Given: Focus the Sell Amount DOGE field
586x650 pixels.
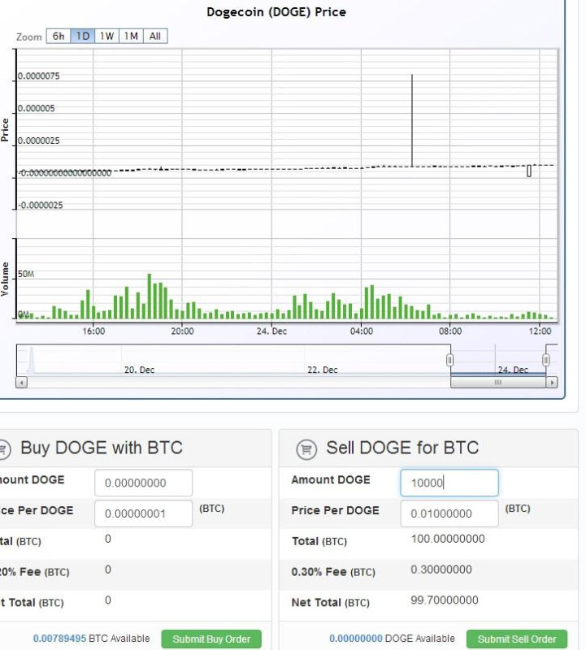Looking at the screenshot, I should coord(449,483).
